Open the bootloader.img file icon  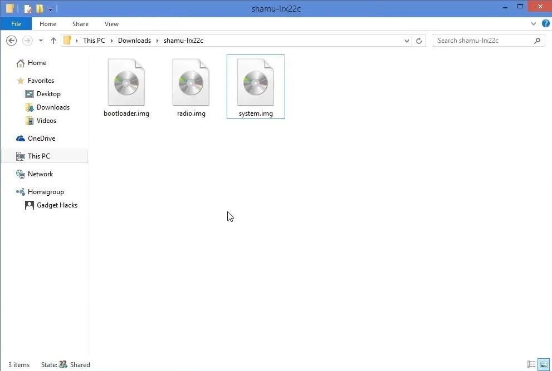click(x=126, y=82)
